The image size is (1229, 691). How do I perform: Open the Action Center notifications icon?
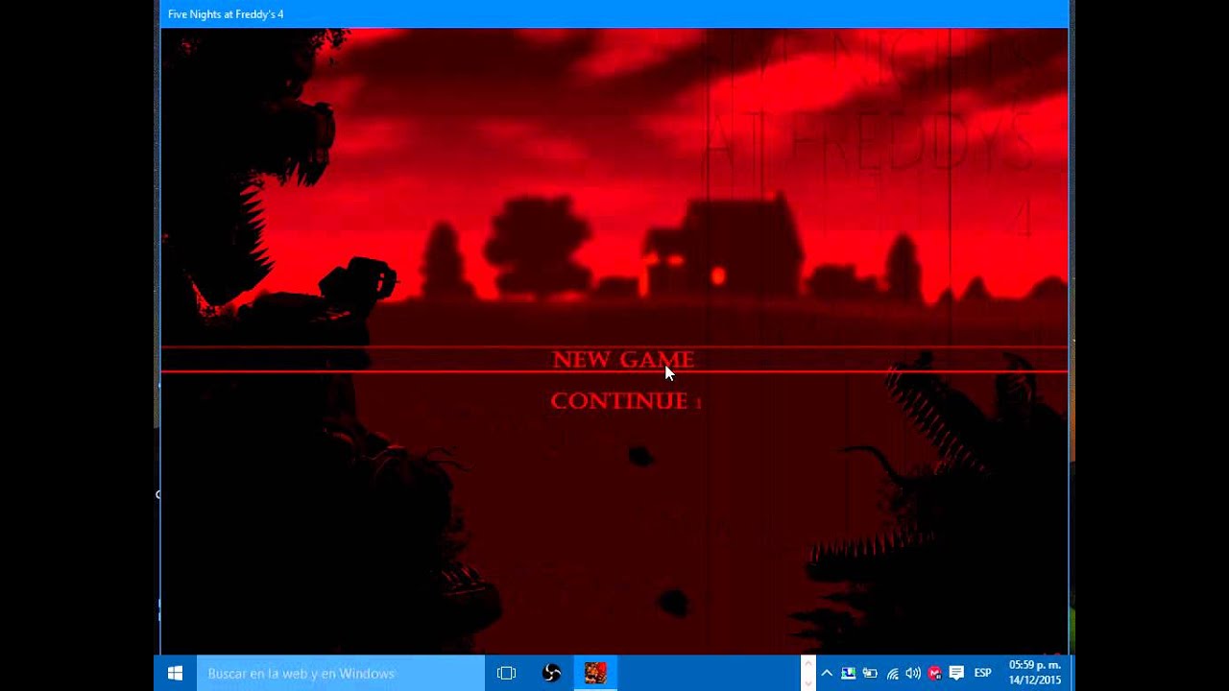click(956, 674)
